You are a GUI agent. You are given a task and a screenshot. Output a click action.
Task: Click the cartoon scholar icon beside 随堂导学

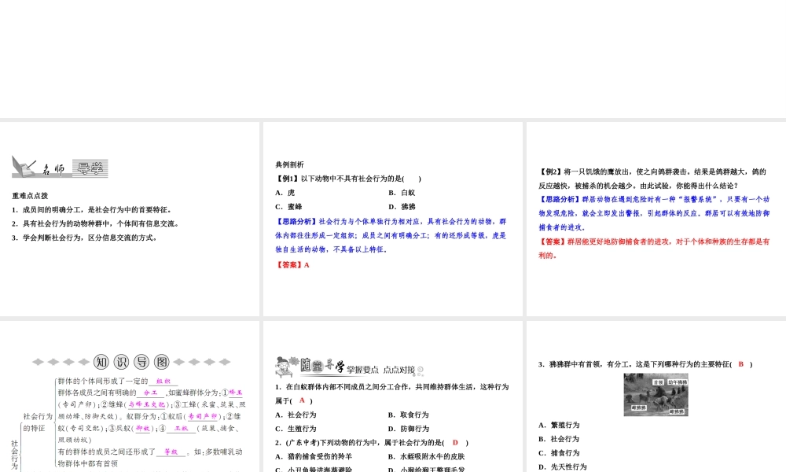[x=286, y=367]
